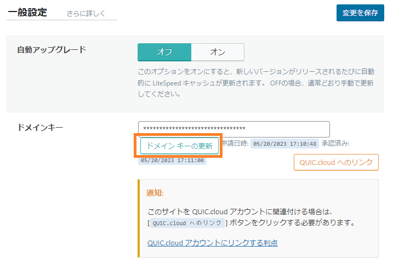Click the 17:11:00 approval timestamp
Viewport: 393px width, 263px height.
(172, 161)
